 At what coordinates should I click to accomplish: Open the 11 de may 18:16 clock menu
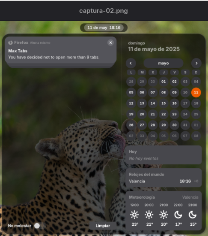click(104, 27)
